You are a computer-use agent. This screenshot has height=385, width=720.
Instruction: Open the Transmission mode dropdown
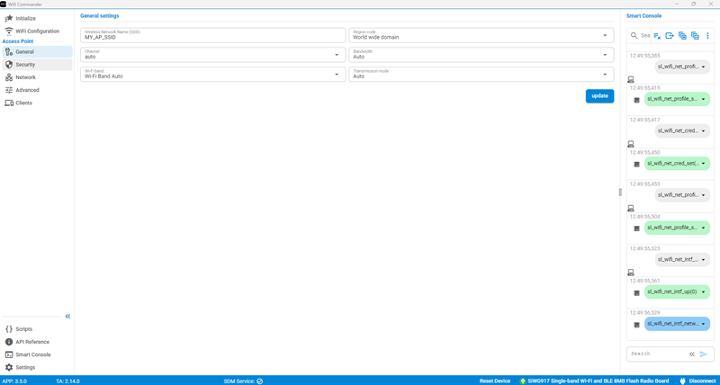[x=481, y=75]
